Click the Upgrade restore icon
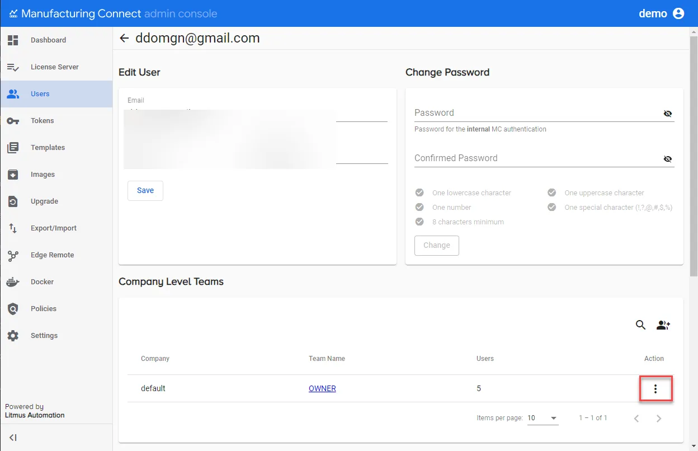 13,201
